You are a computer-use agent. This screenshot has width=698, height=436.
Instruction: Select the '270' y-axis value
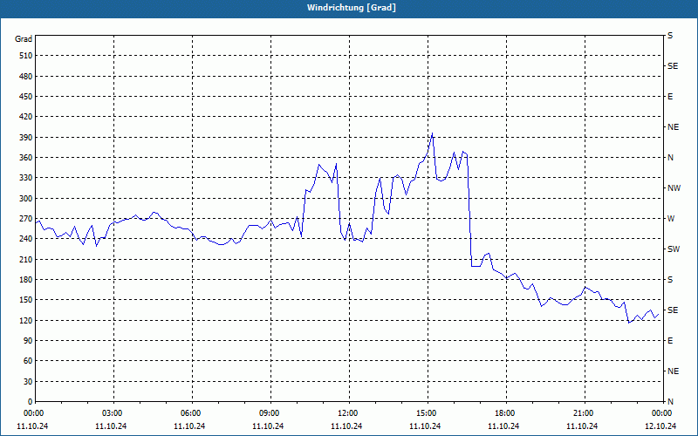[26, 219]
